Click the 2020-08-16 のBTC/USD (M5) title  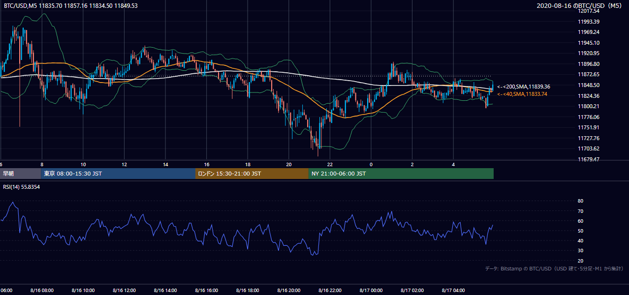pos(579,6)
